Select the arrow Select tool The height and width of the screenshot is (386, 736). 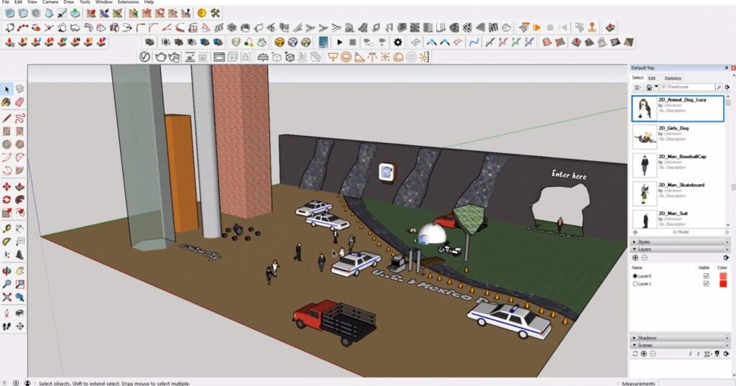pos(6,89)
